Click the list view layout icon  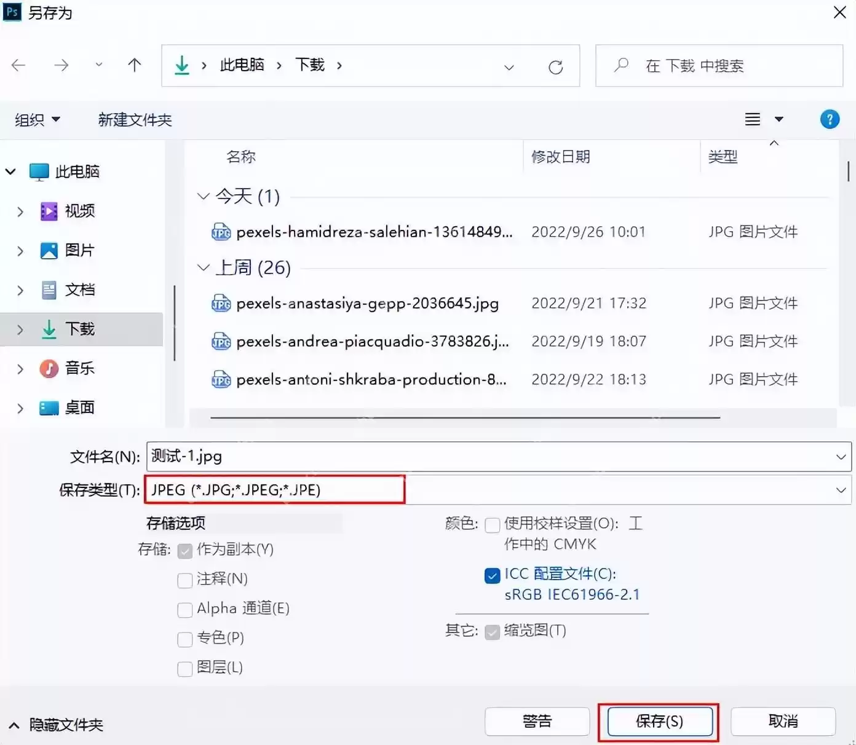click(752, 119)
